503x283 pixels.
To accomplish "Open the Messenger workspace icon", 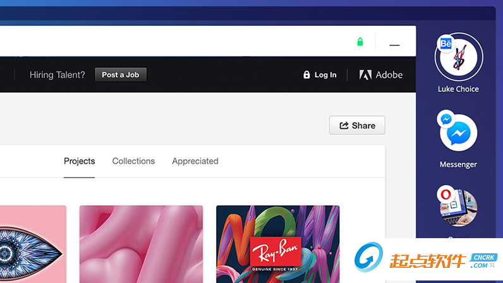I will click(459, 133).
